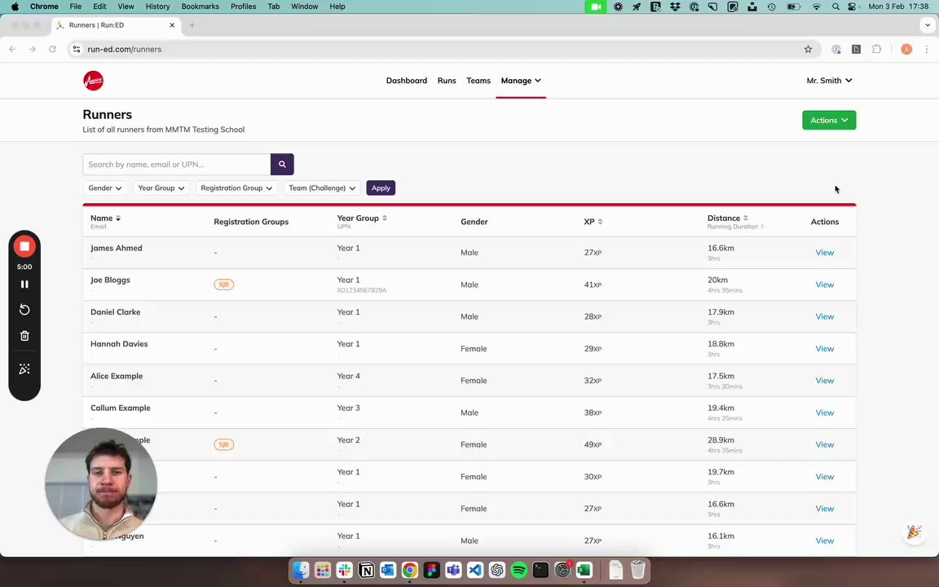Close the Runners | Run:ED tab
The width and height of the screenshot is (939, 587).
tap(172, 25)
